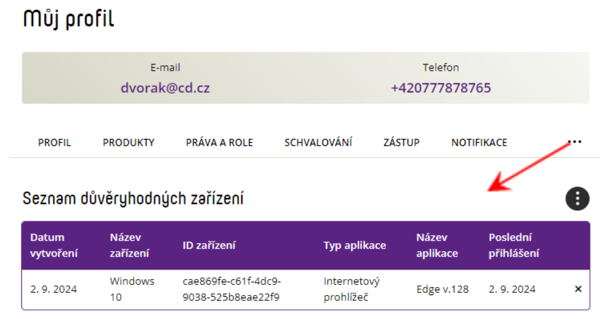Show more tabs via the ellipsis
This screenshot has width=600, height=319.
(x=575, y=142)
